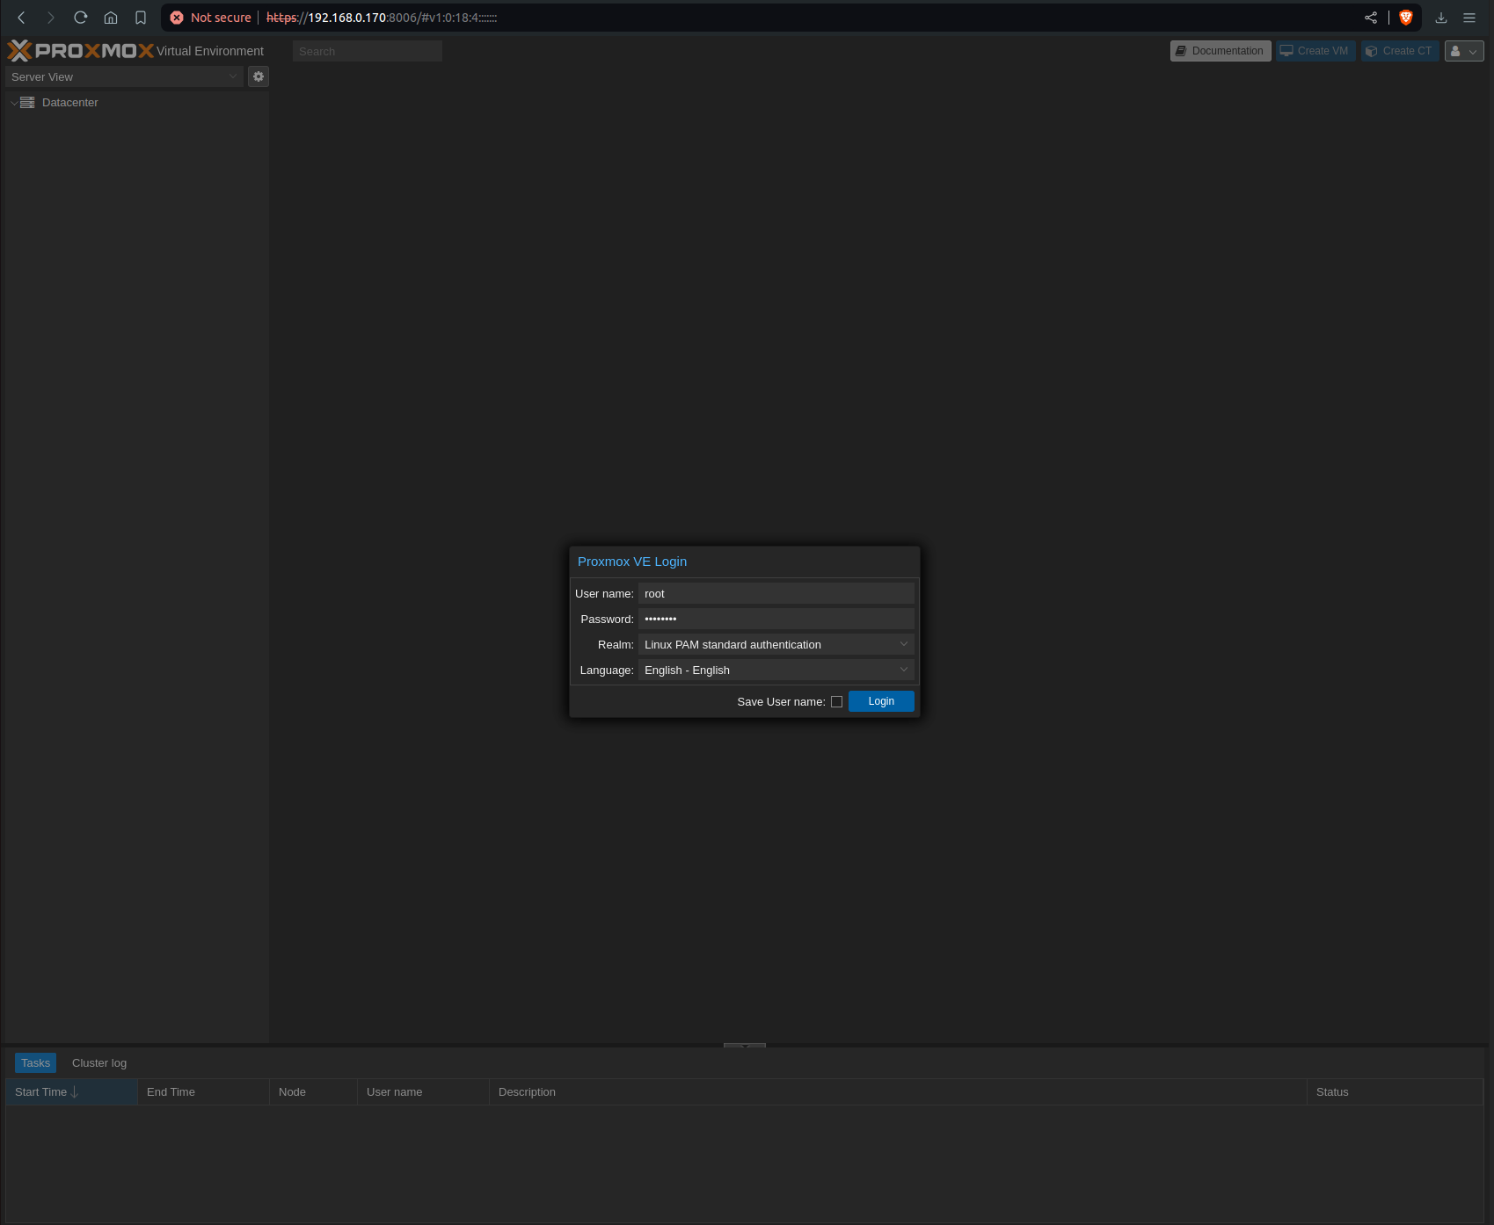Screen dimensions: 1494x1225
Task: Sort by User name column header
Action: click(x=423, y=1092)
